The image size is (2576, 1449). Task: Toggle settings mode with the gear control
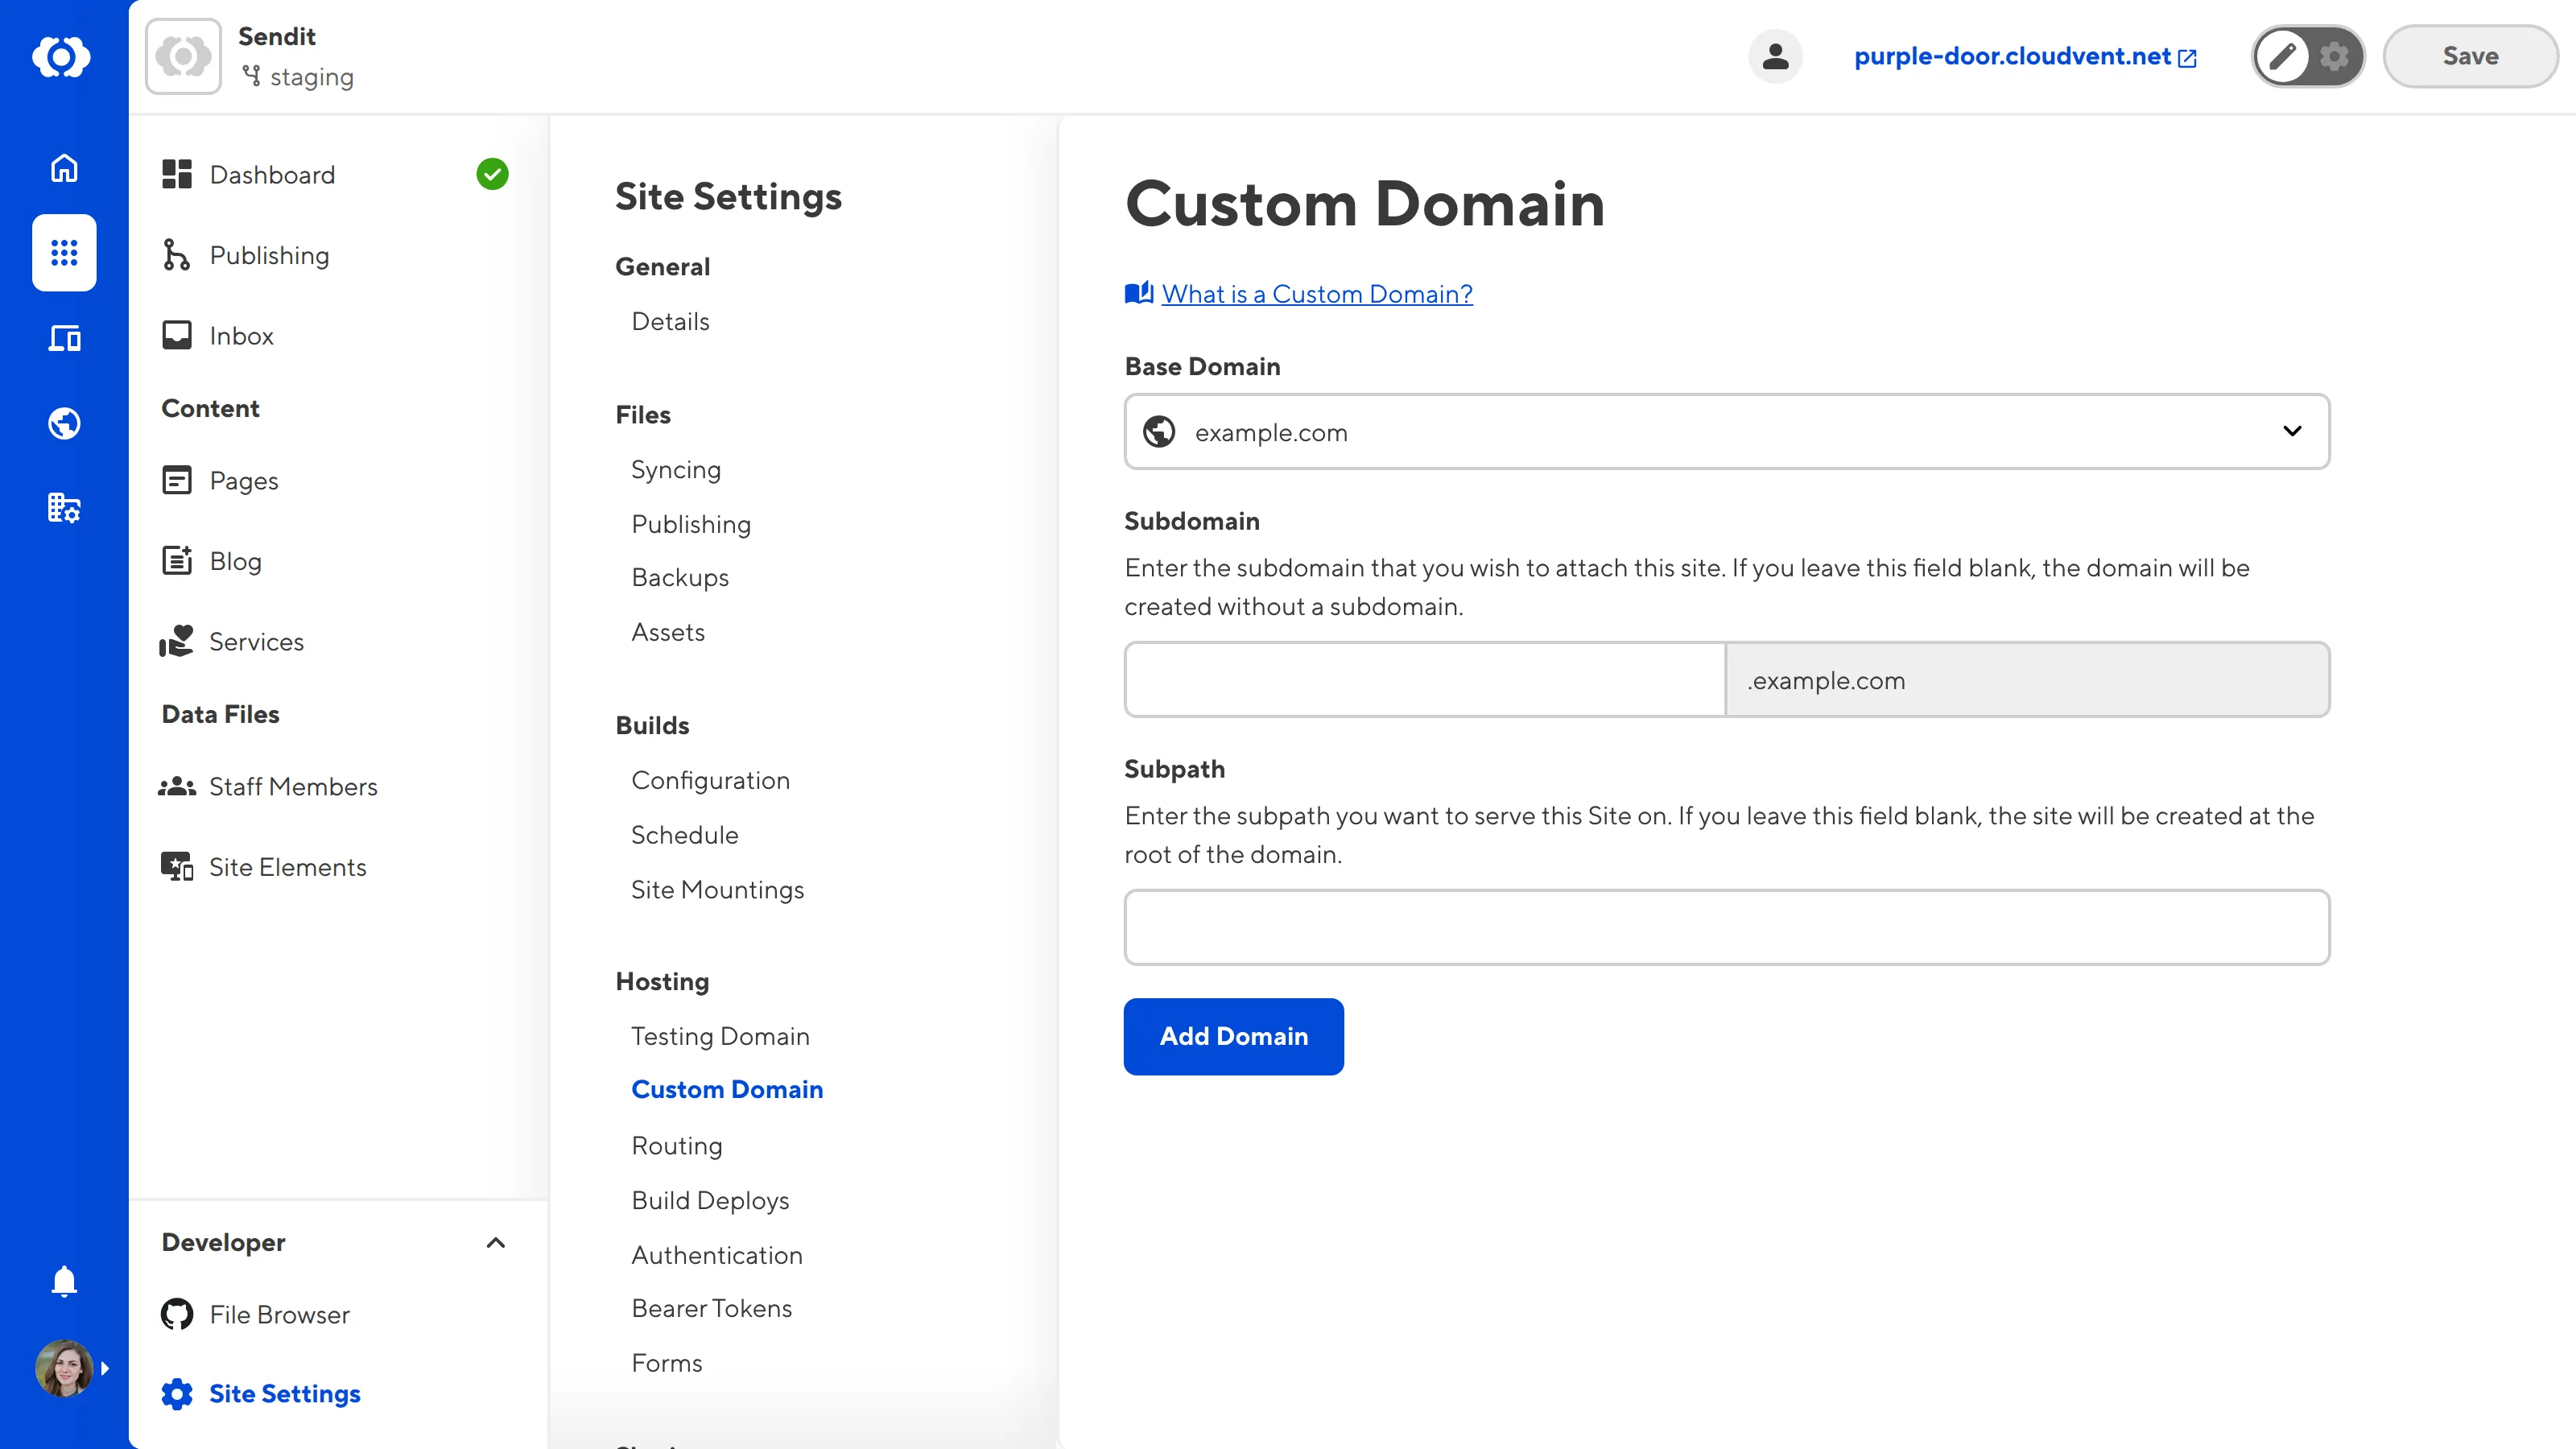pyautogui.click(x=2334, y=56)
